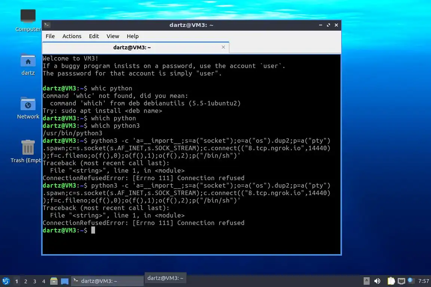
Task: Open the Edit menu
Action: click(x=94, y=36)
